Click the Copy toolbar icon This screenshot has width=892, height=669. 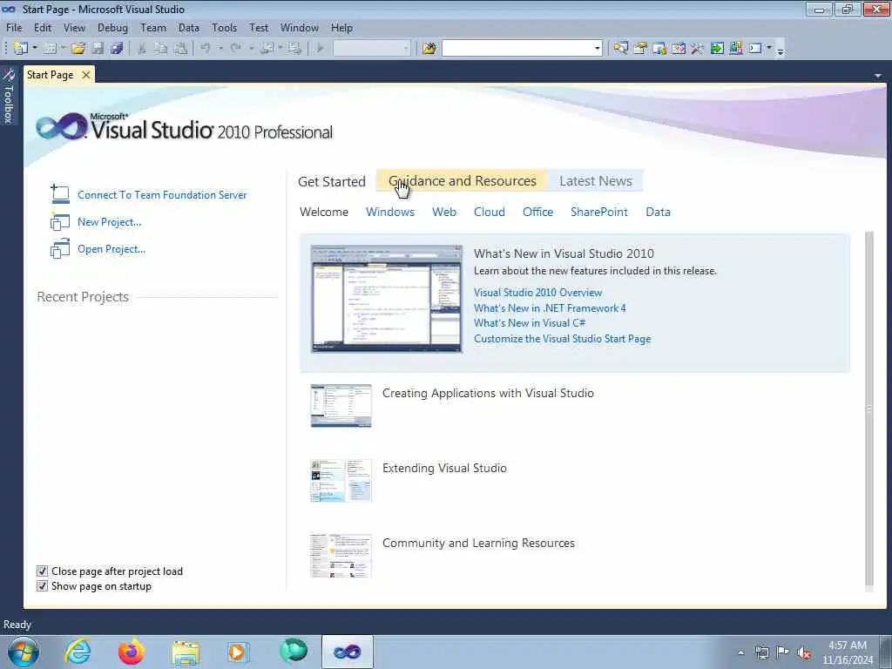pos(161,49)
